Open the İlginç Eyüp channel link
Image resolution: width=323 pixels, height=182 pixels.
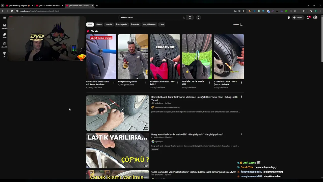tap(159, 142)
